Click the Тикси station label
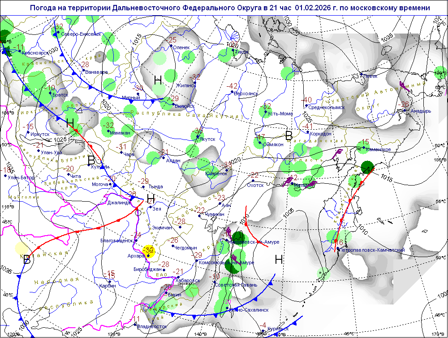 [x=241, y=52]
